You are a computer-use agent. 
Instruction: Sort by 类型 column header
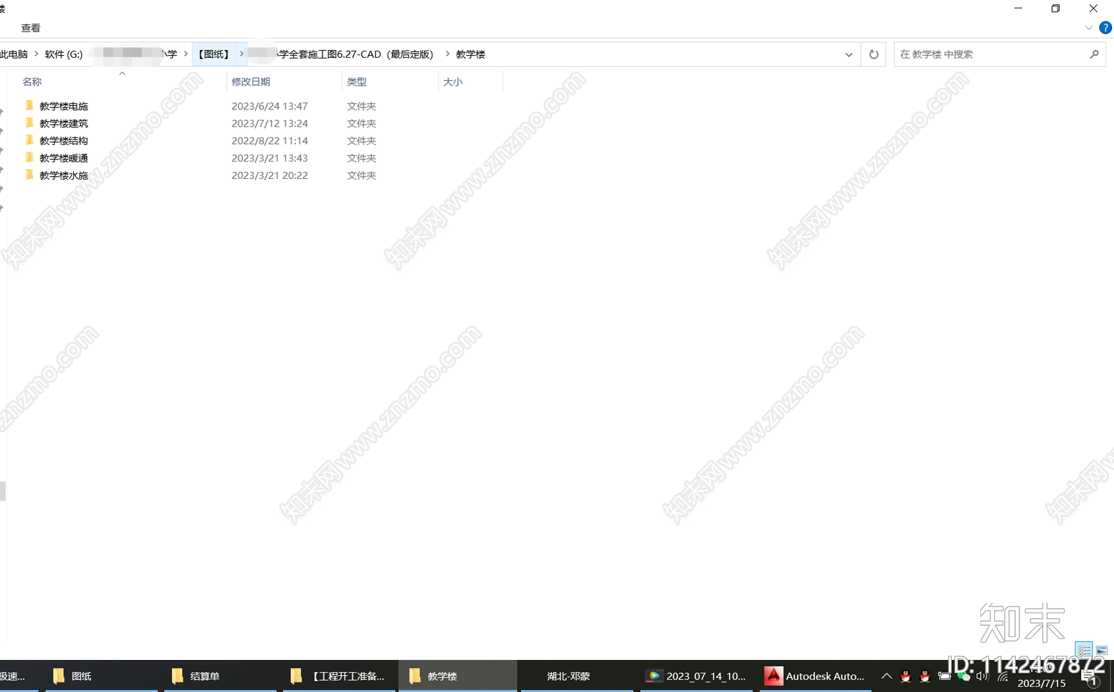356,81
